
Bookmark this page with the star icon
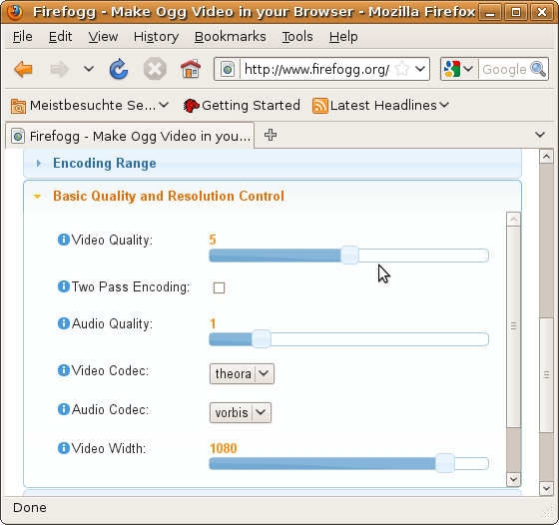402,69
